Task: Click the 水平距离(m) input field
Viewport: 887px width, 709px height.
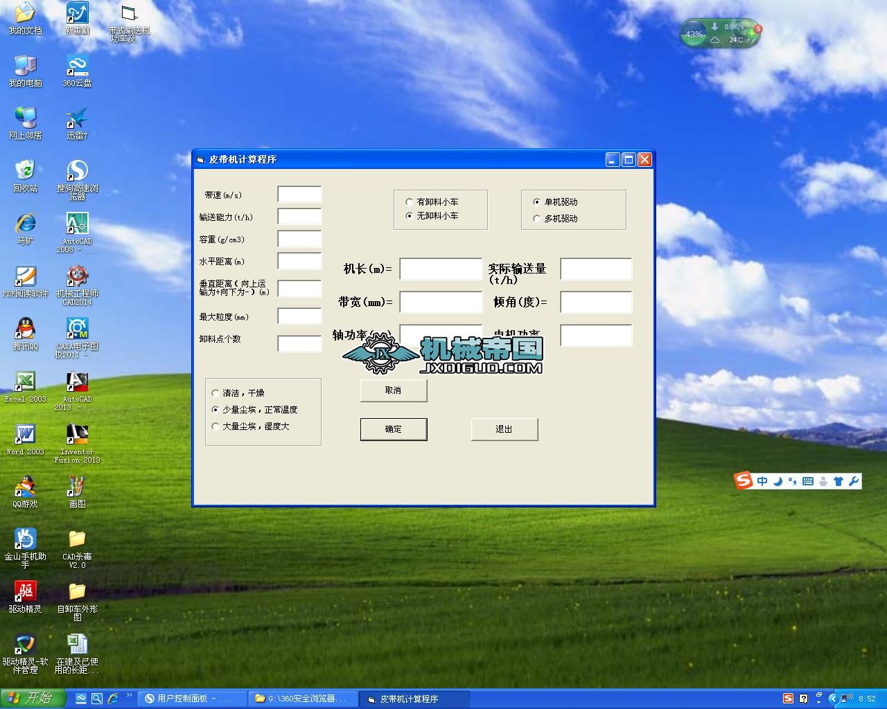Action: (x=299, y=261)
